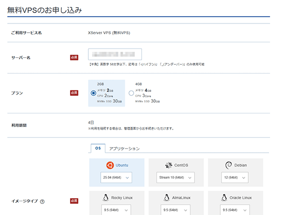Click the 必須 badge next to プラン
This screenshot has height=215, width=281.
pyautogui.click(x=74, y=93)
